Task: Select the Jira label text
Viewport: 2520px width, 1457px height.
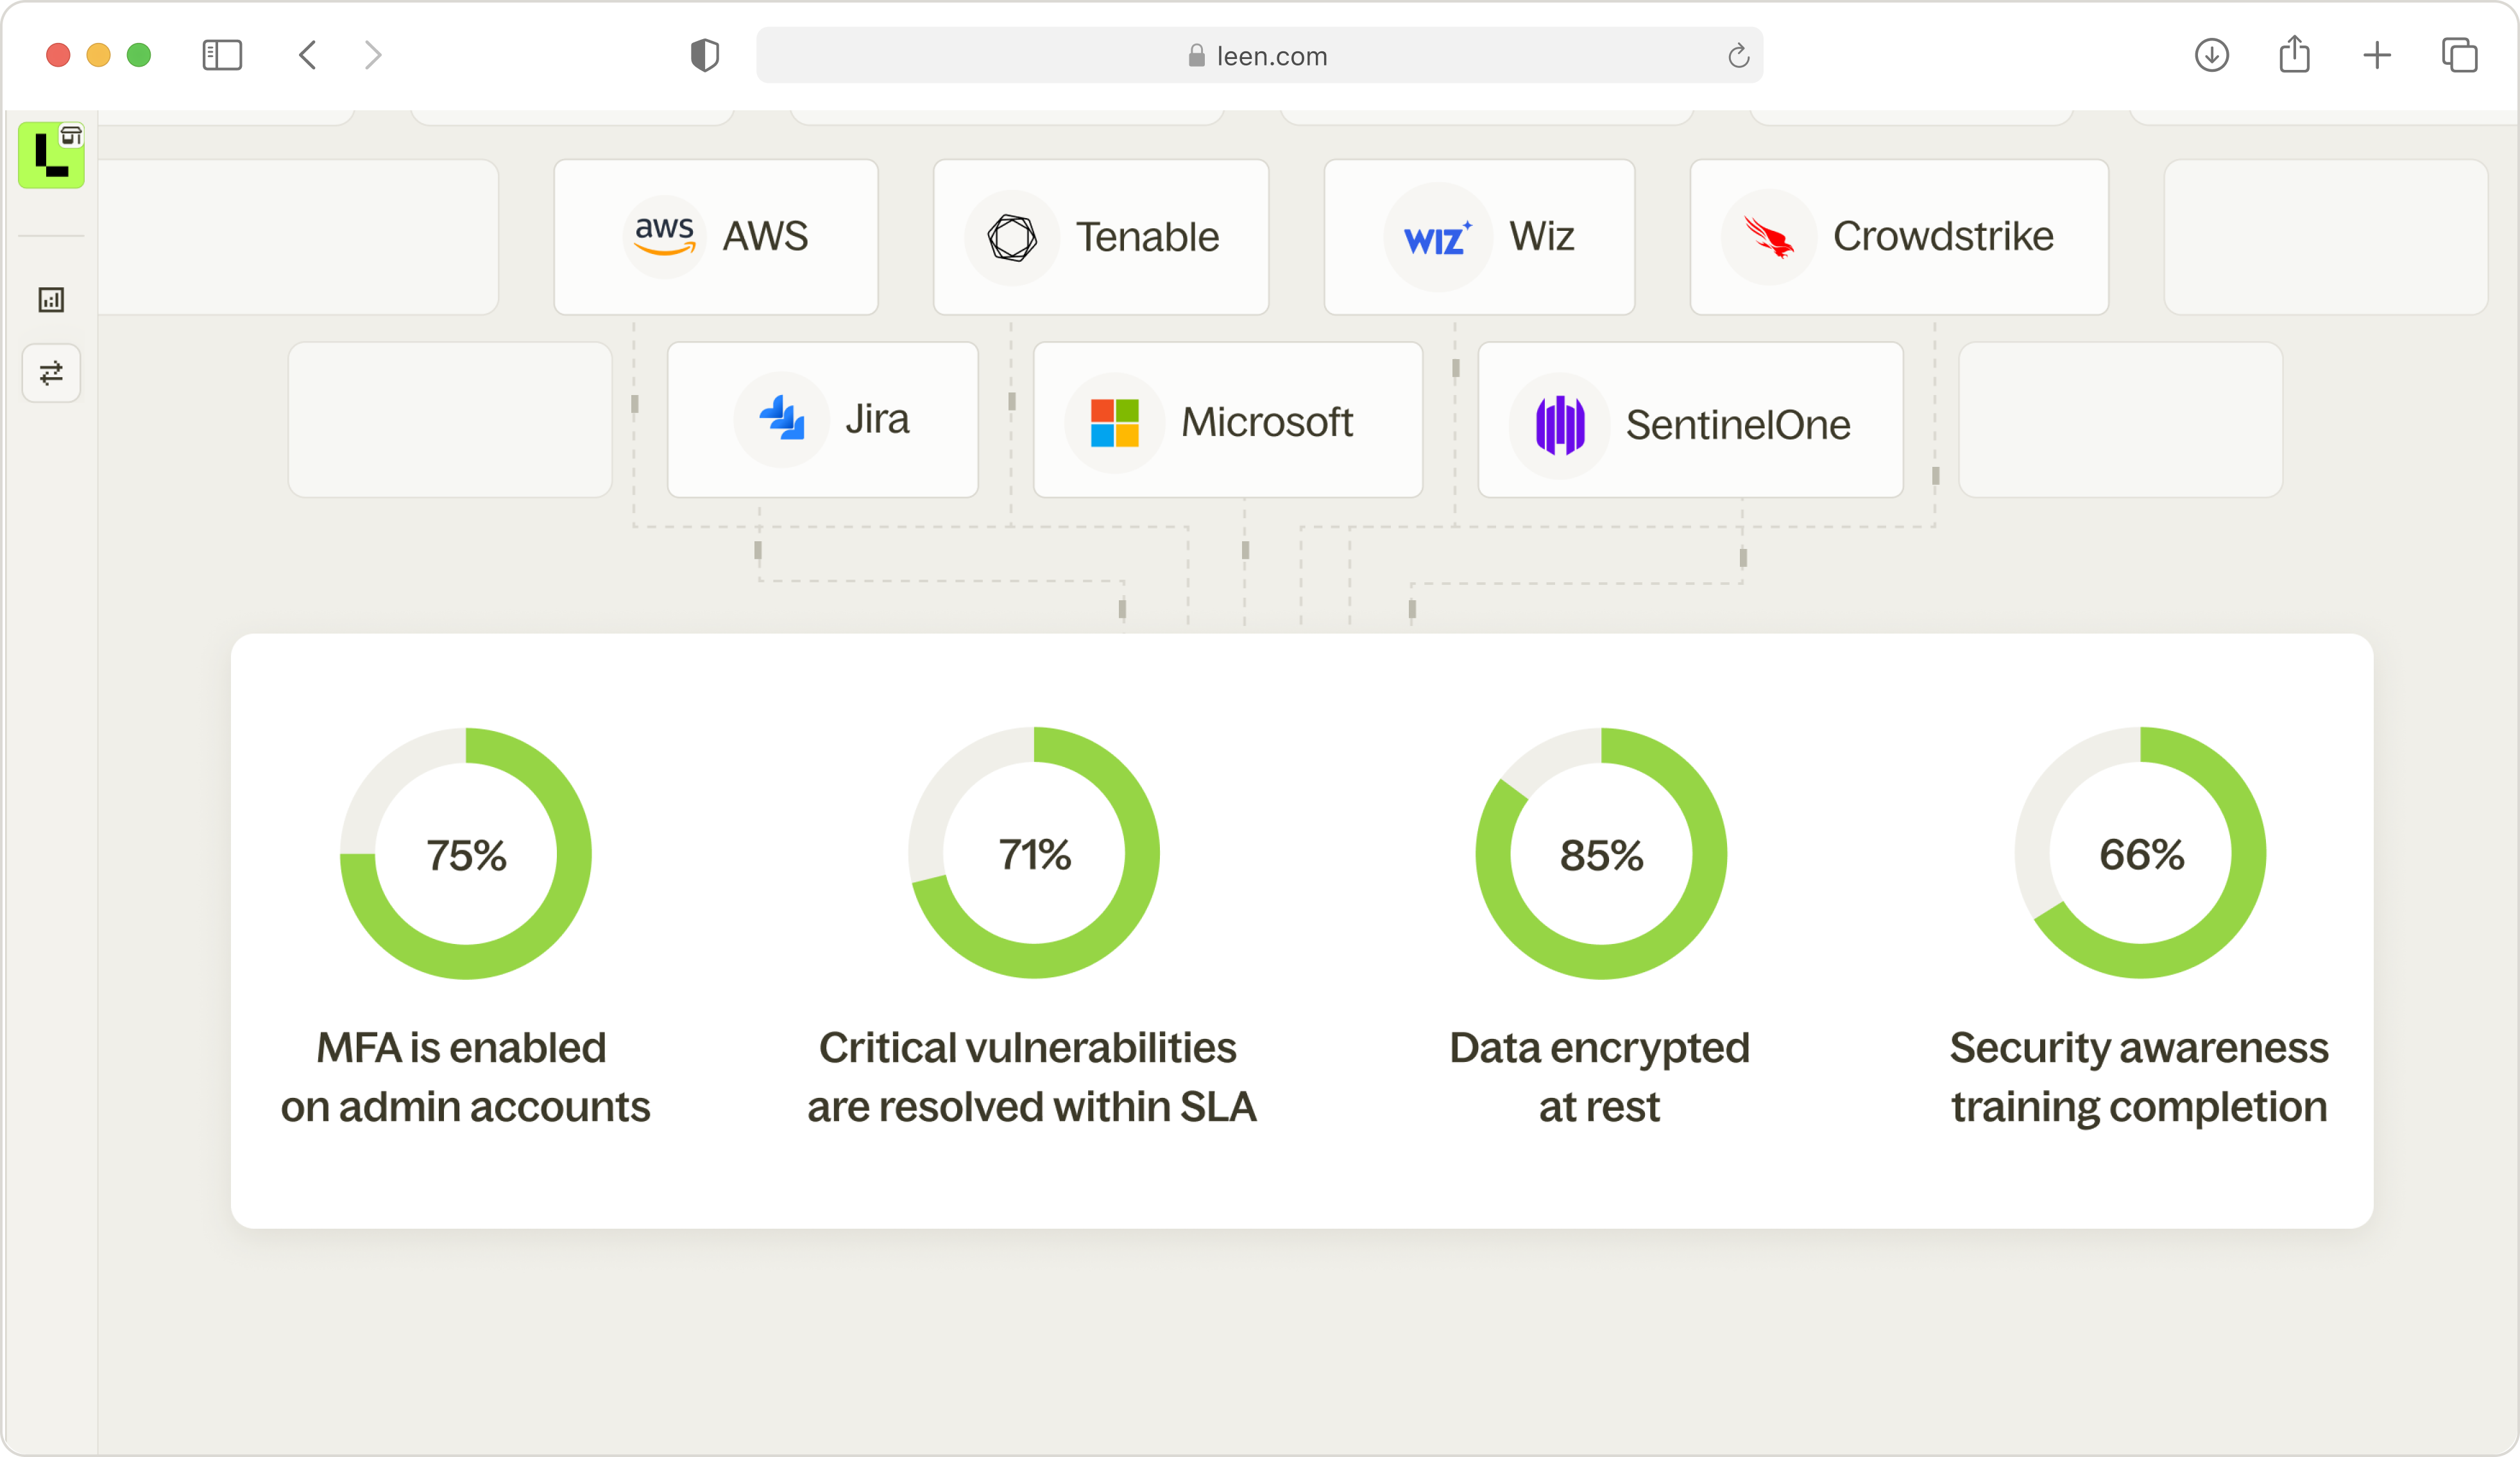Action: point(877,419)
